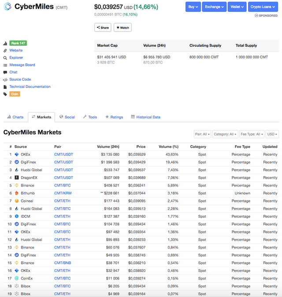282x297 pixels.
Task: Click the sponsored badge icon
Action: [x=256, y=15]
